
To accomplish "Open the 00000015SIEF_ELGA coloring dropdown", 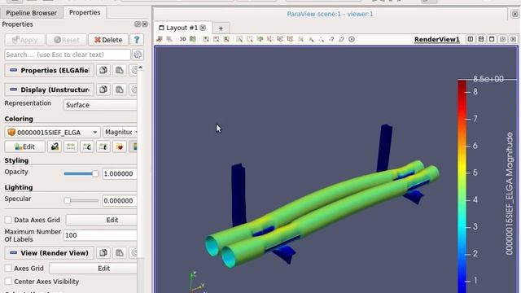I will [x=52, y=132].
